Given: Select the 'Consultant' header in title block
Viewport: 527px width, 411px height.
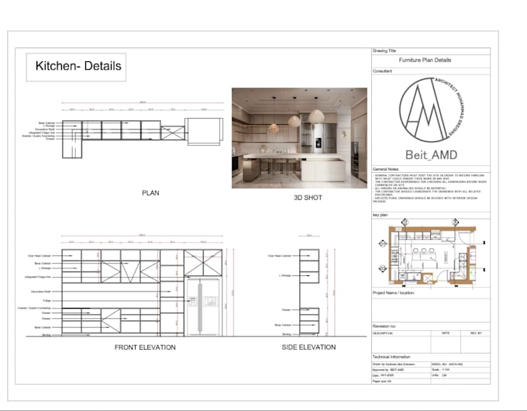Looking at the screenshot, I should (x=382, y=71).
